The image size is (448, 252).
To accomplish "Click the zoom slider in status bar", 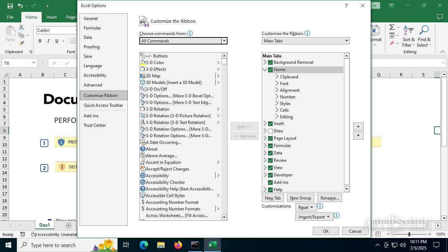I will (409, 234).
